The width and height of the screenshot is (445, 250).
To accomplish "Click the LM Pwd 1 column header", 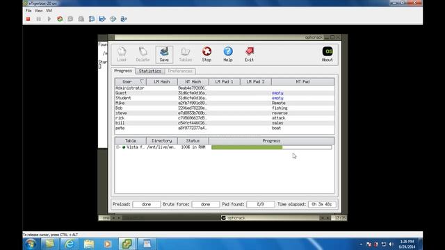I will [x=224, y=82].
